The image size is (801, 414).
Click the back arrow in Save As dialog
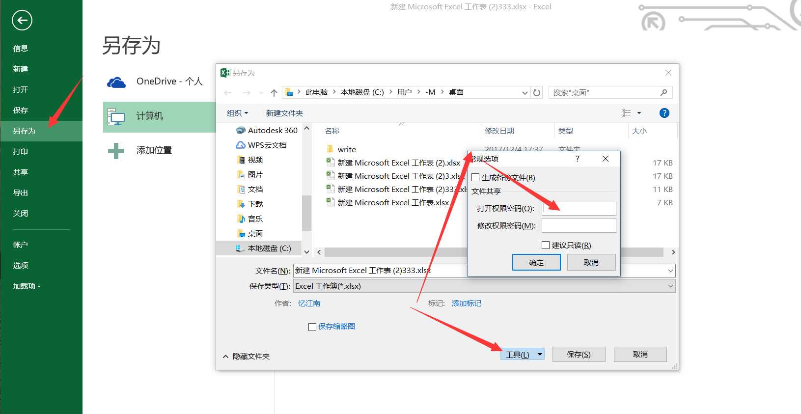tap(228, 93)
